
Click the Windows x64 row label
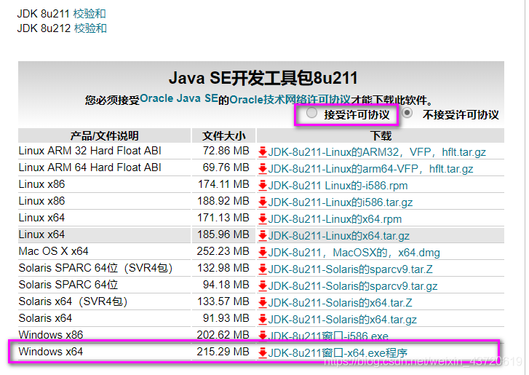point(51,352)
